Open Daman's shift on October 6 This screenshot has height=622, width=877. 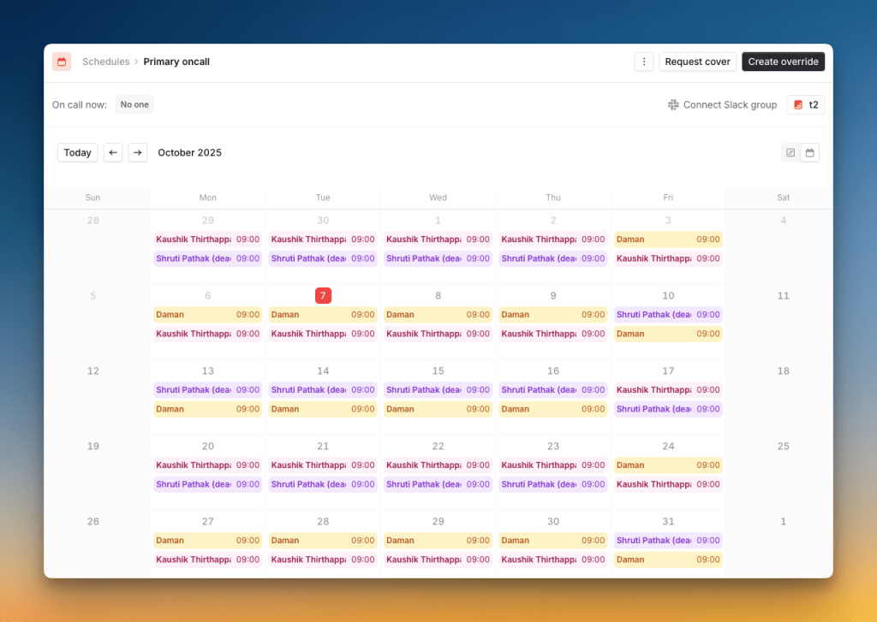207,314
